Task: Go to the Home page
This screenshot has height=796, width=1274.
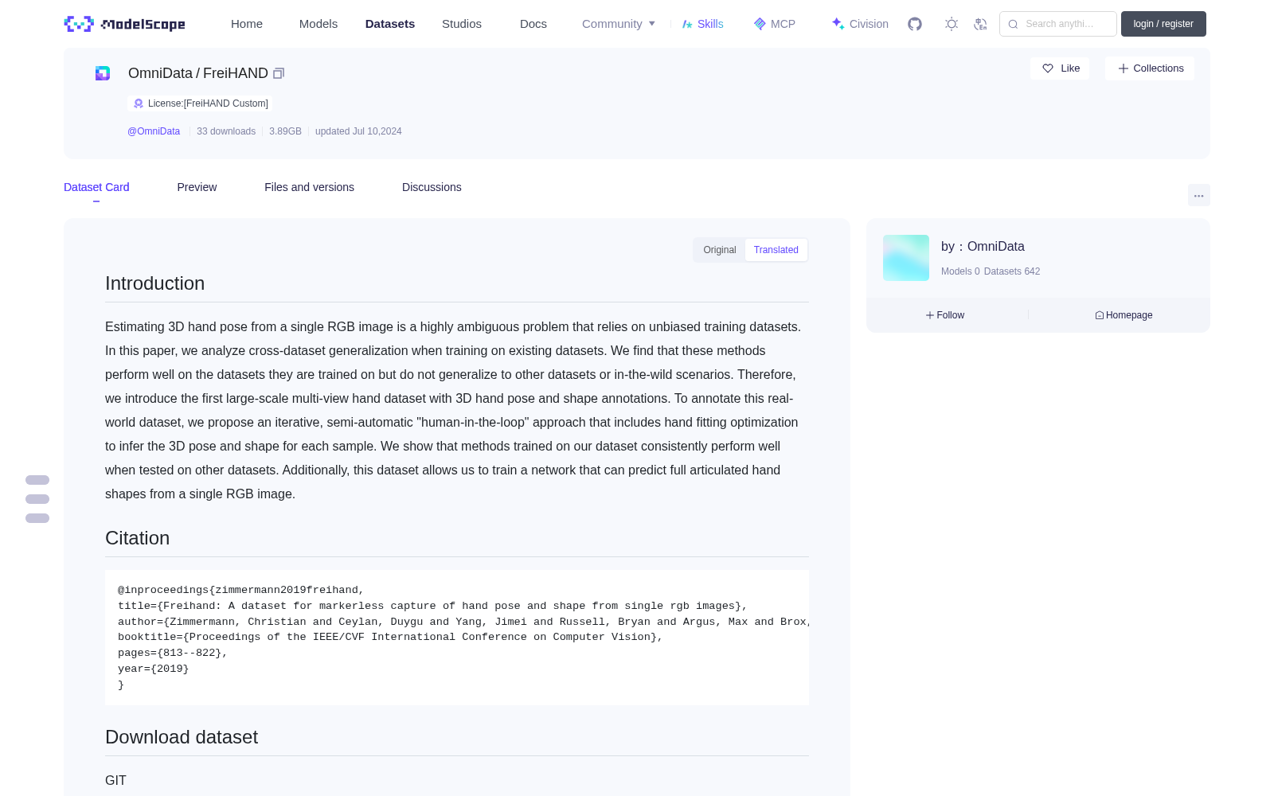Action: [247, 24]
